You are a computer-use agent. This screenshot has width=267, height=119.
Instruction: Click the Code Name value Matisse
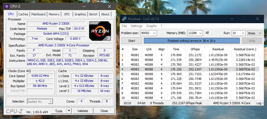point(42,28)
